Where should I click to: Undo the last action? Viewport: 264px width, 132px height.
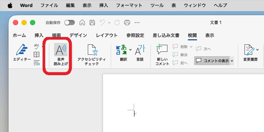pos(102,22)
